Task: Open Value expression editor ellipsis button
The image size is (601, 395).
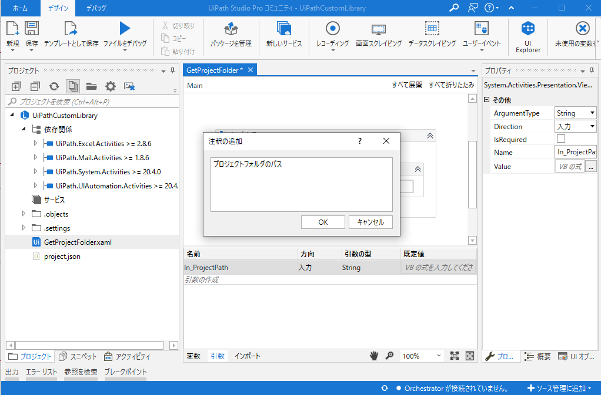Action: 591,166
